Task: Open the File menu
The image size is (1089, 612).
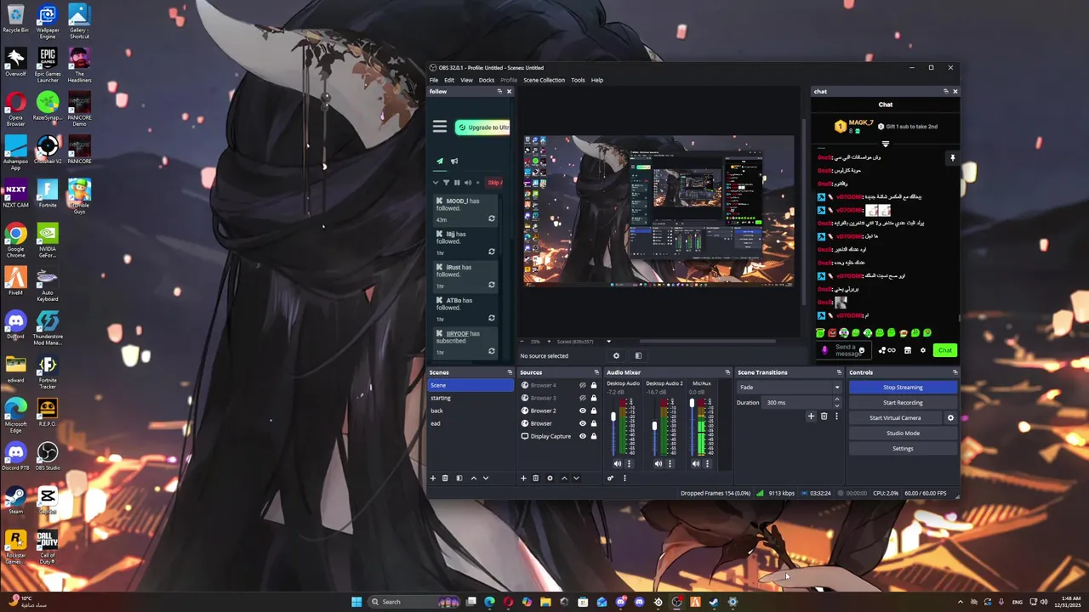Action: [434, 80]
